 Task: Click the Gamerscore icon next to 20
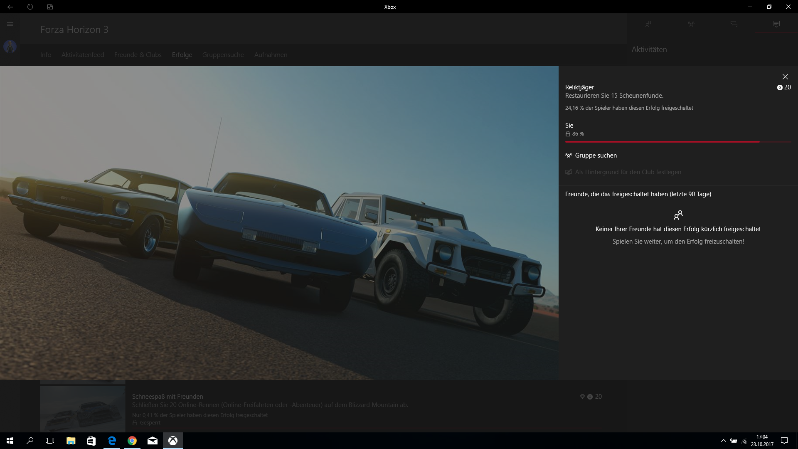click(x=780, y=88)
